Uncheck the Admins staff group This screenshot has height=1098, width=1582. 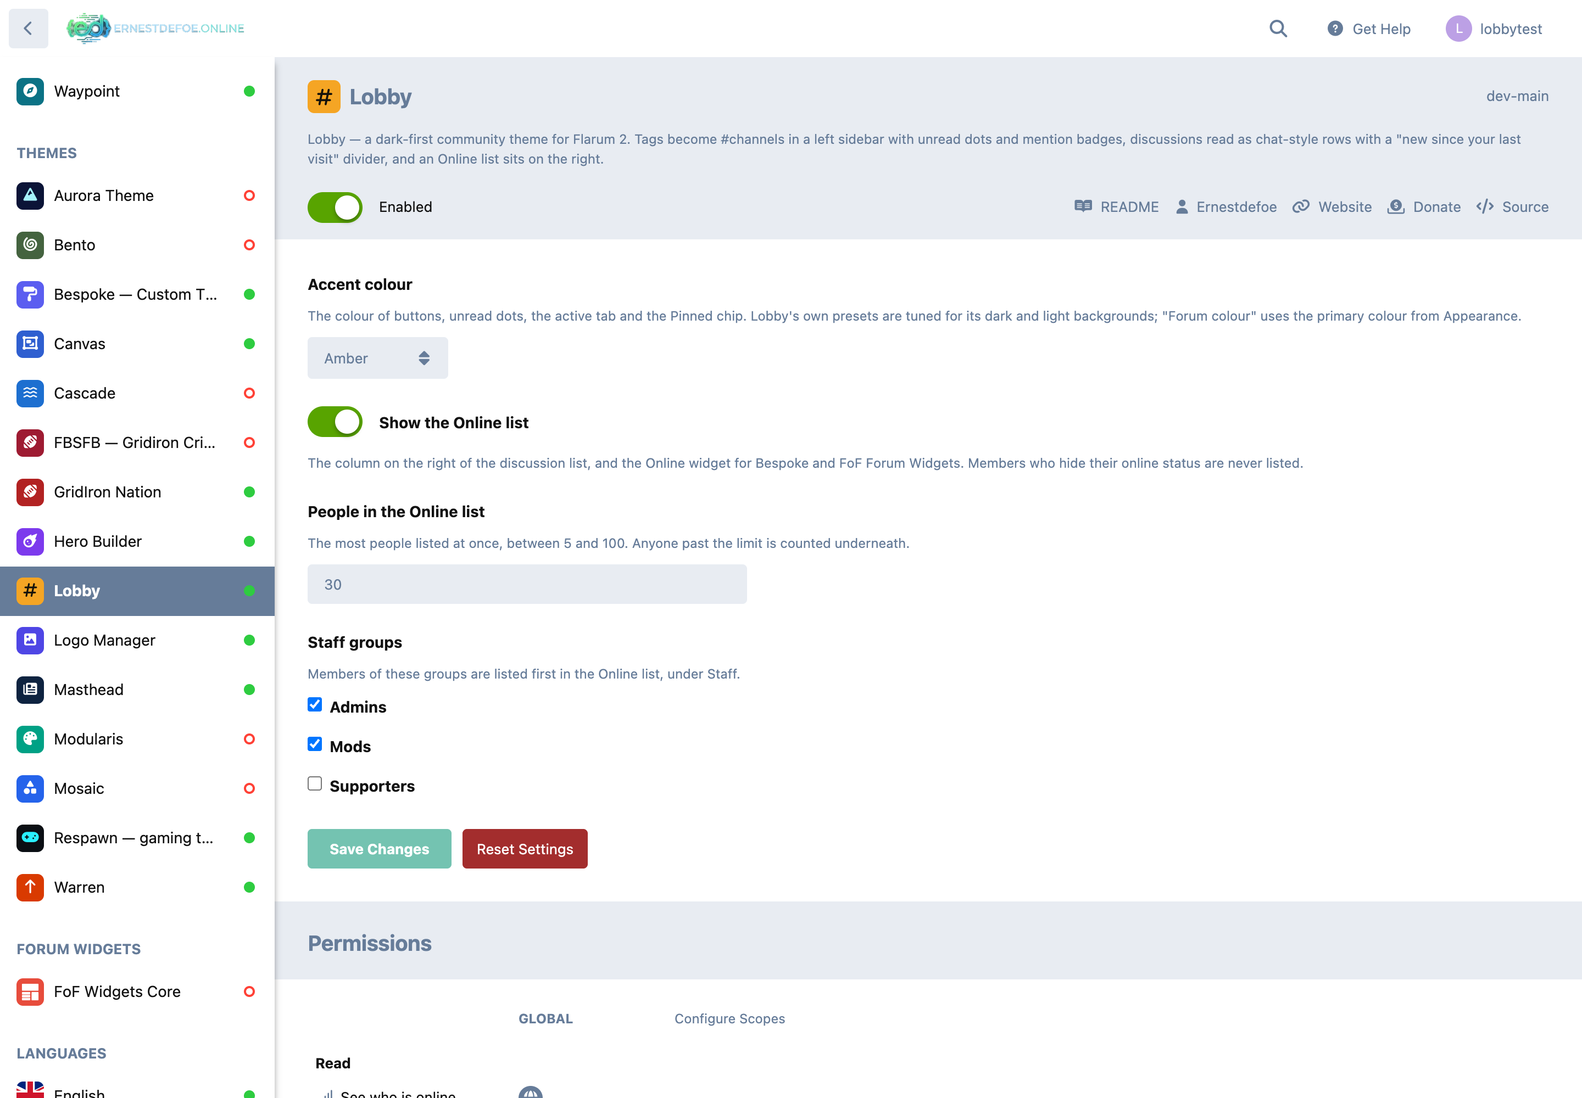(315, 705)
